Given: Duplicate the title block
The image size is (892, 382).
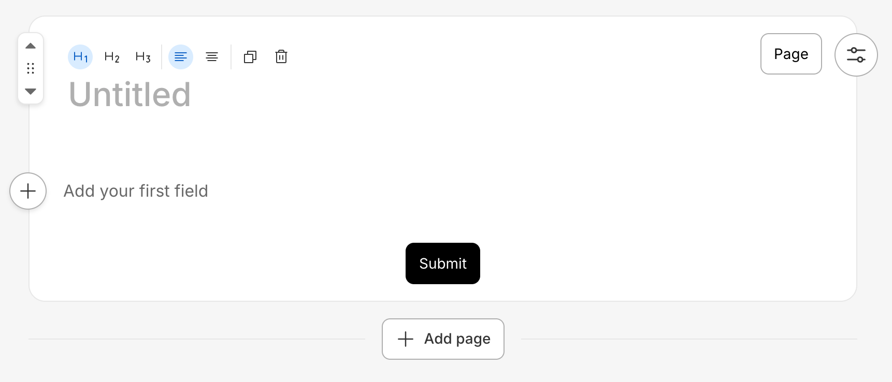Looking at the screenshot, I should point(250,56).
